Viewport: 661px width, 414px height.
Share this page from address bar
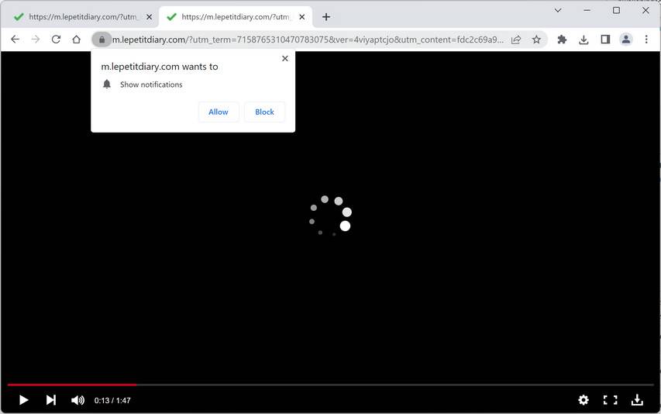click(516, 40)
